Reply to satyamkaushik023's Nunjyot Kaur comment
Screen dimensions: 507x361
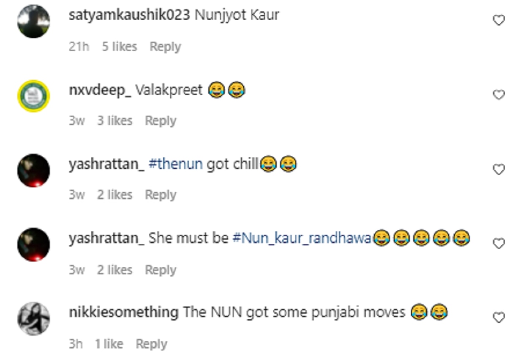165,46
